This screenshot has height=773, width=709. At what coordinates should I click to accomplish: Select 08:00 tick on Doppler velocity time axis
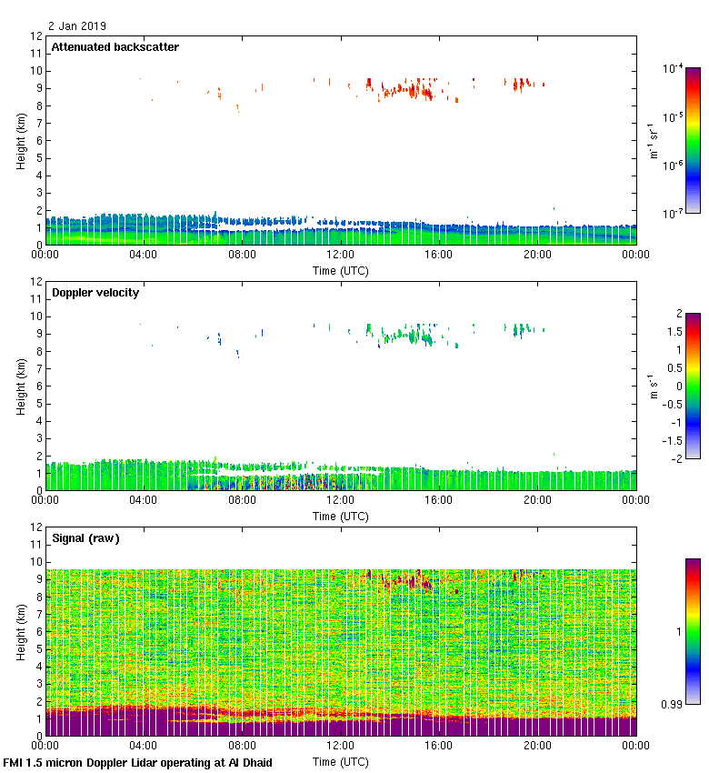242,501
